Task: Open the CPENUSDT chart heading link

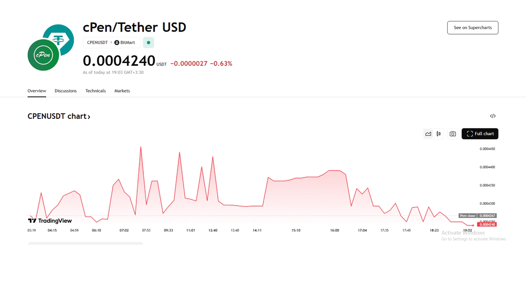Action: click(x=57, y=116)
